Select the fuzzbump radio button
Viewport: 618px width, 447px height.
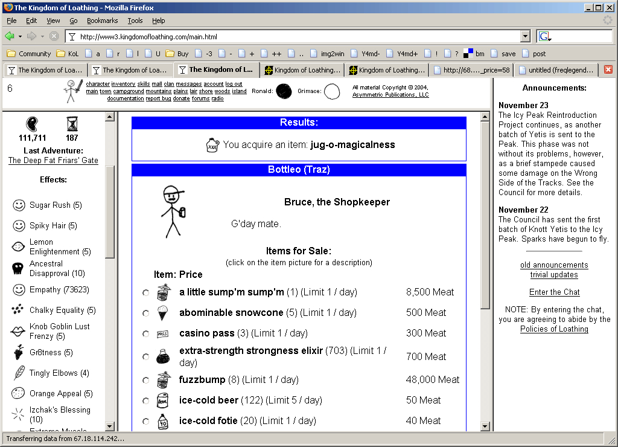146,381
